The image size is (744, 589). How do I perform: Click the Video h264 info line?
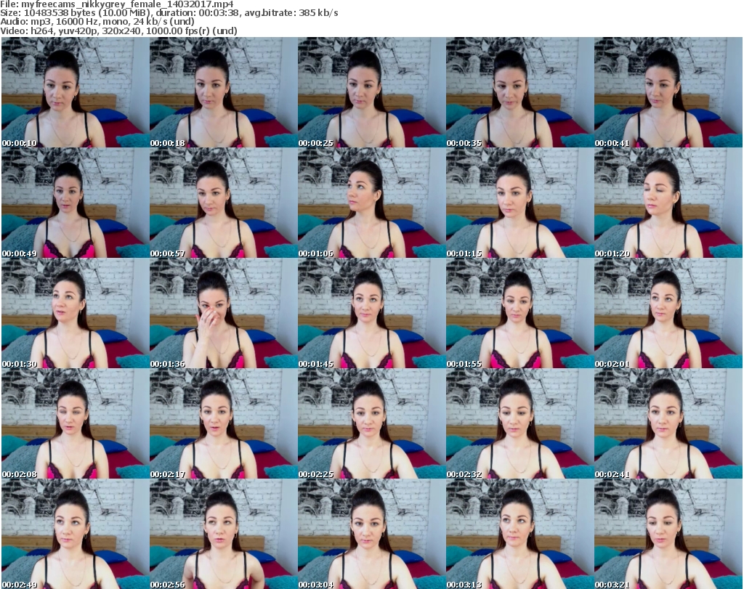[118, 31]
